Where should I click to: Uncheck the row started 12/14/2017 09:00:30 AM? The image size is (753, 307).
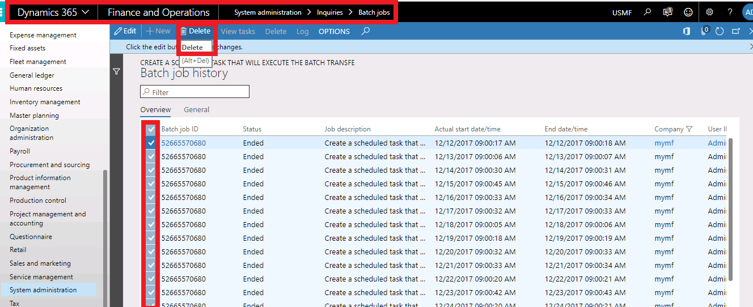tap(151, 170)
